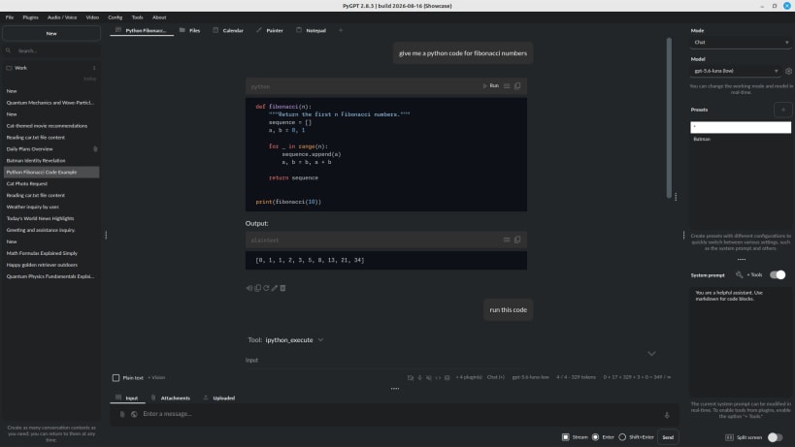Click the split screen icon
The image size is (795, 447).
tap(729, 437)
